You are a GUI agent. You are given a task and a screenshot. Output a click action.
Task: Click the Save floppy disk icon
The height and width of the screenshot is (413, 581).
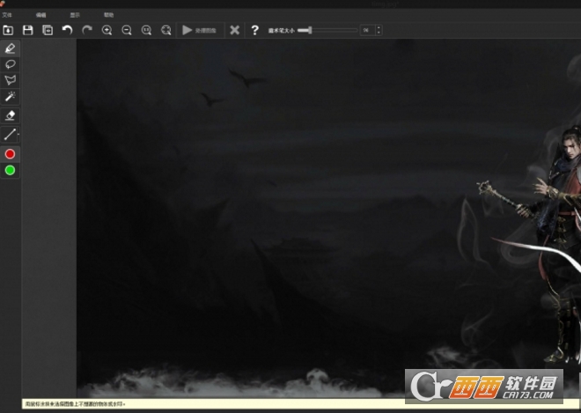[x=28, y=30]
